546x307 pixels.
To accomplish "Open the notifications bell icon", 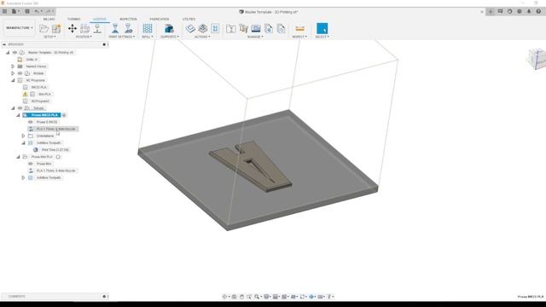I will pos(529,11).
